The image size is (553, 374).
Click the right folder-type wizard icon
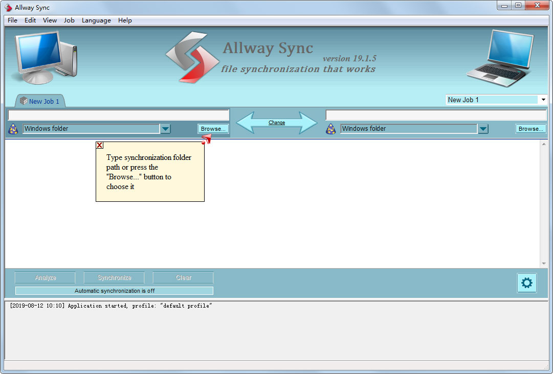pyautogui.click(x=331, y=129)
